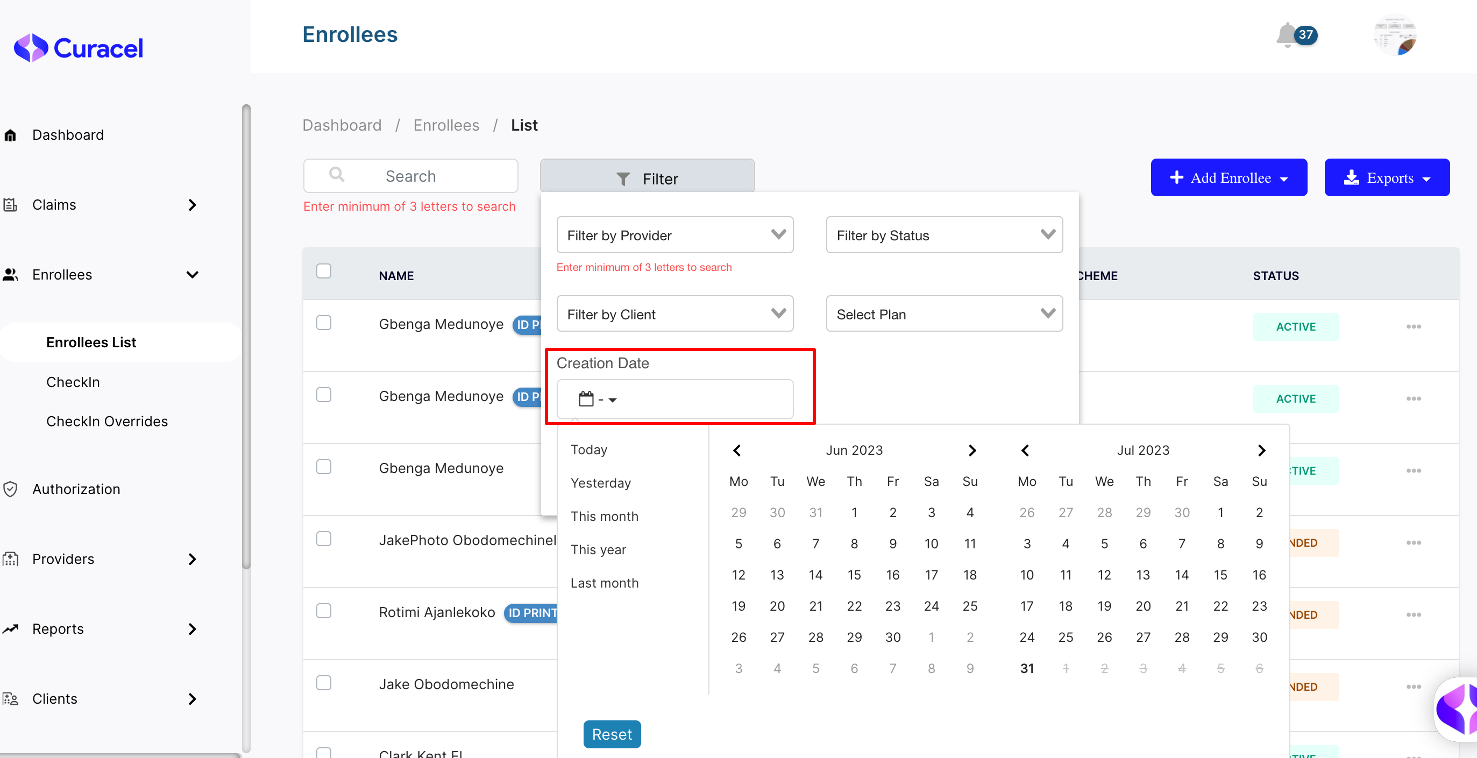1477x758 pixels.
Task: Click the Add Enrollee button
Action: coord(1228,177)
